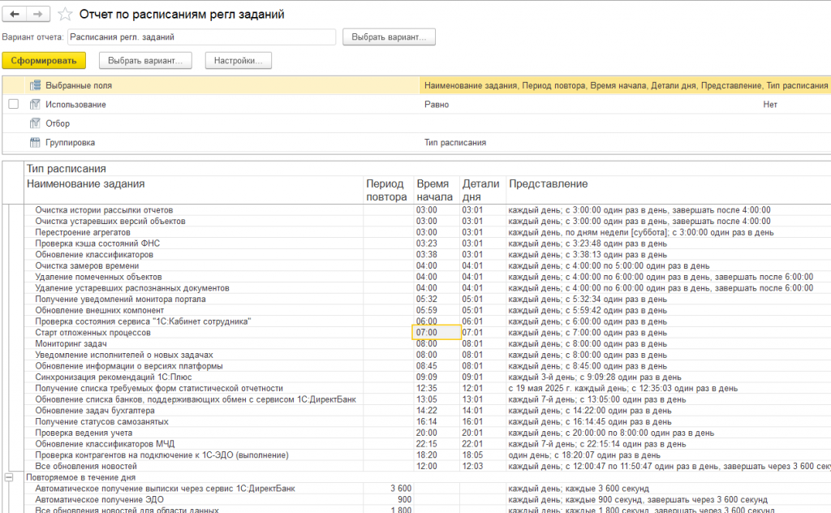Click Выбрать вариант button next to Настройки
The height and width of the screenshot is (513, 831).
click(145, 60)
